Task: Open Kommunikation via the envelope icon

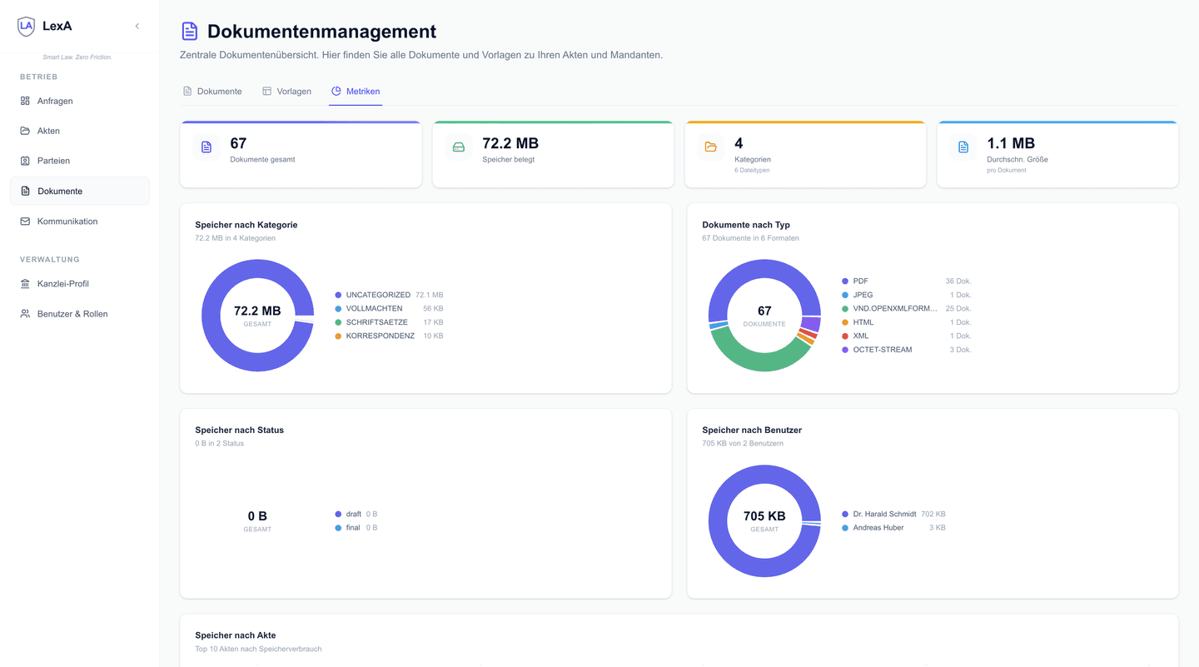Action: (x=23, y=221)
